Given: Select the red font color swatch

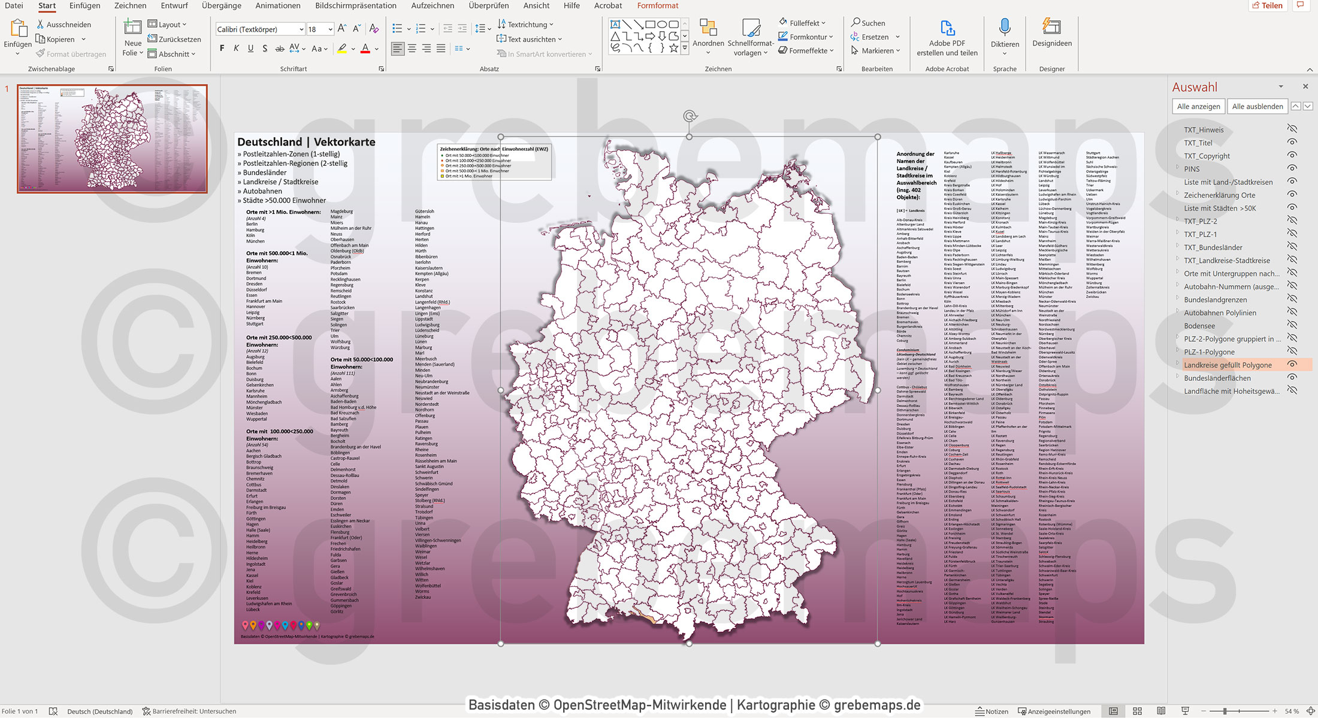Looking at the screenshot, I should [365, 49].
